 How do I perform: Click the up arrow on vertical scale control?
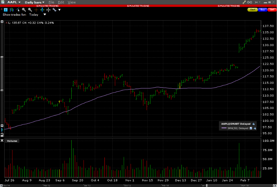coord(2,21)
